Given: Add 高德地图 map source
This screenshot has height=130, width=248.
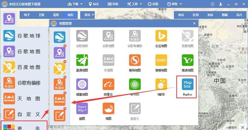Looking at the screenshot, I should [82, 60].
